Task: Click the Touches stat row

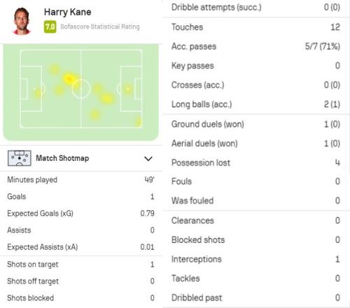Action: [x=255, y=27]
